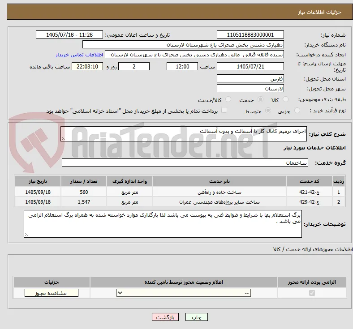Click the ردیف column header

(338, 181)
